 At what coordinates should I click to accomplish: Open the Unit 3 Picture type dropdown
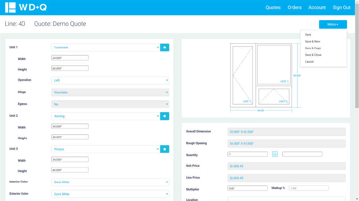point(106,149)
